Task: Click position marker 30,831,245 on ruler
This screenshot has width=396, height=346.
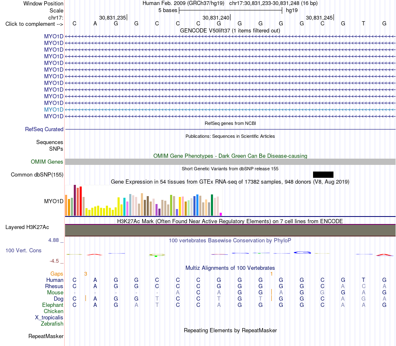Action: pos(319,17)
